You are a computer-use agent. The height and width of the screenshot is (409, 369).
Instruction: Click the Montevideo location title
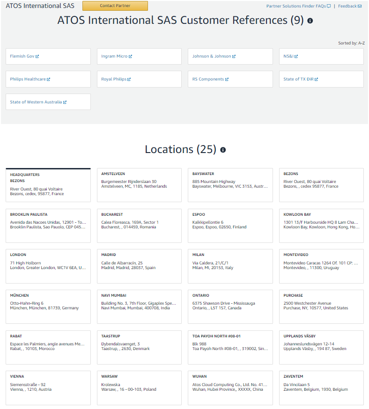point(296,255)
